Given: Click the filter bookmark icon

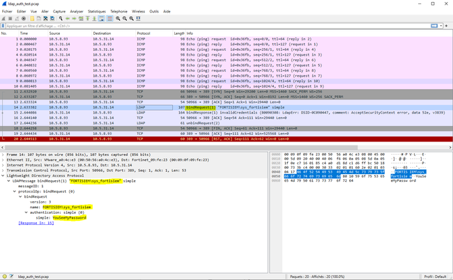Looking at the screenshot, I should (3, 26).
